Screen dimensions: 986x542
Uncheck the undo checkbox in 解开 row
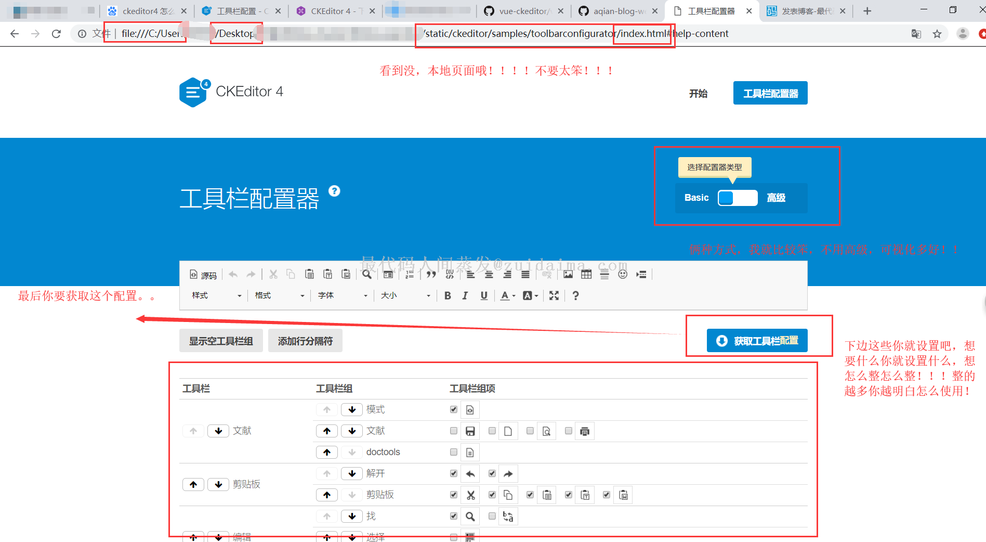coord(454,473)
